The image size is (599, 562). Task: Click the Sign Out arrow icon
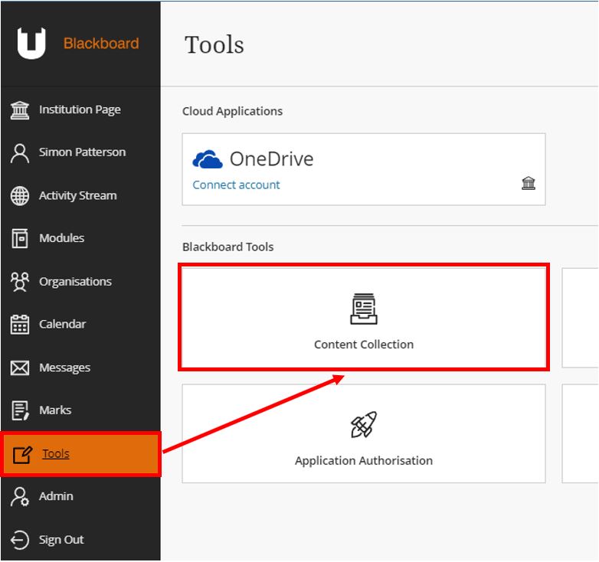pos(20,541)
